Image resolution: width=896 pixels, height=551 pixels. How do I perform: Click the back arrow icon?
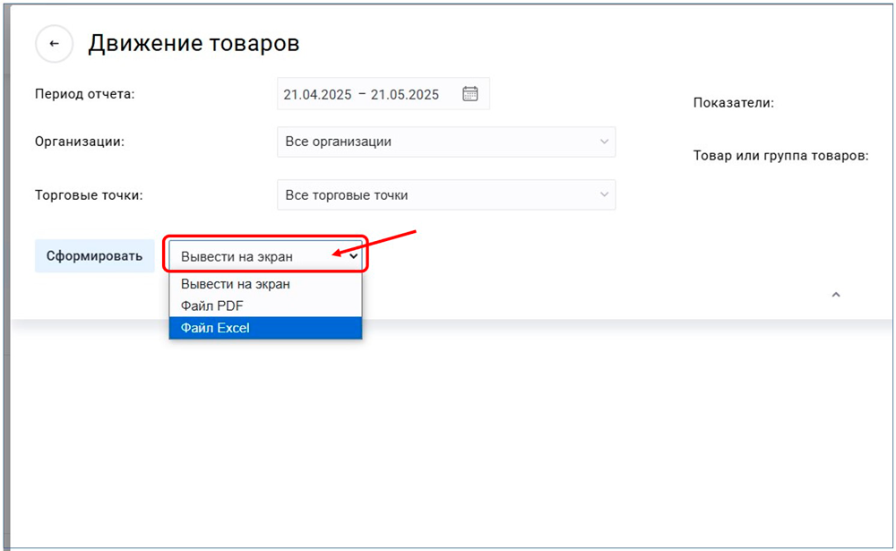point(54,44)
